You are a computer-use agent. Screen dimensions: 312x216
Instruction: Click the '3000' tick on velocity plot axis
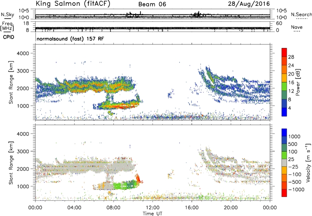23,151
